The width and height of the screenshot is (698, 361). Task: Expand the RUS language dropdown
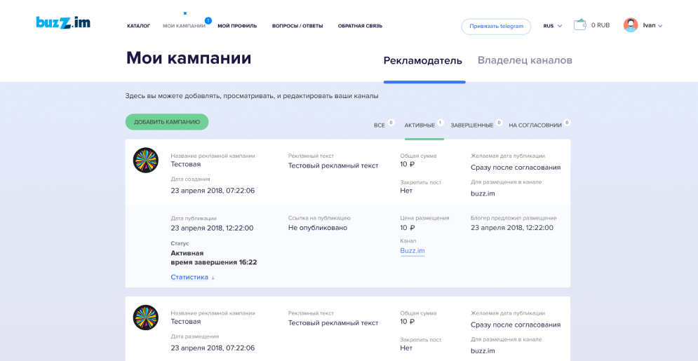tap(553, 26)
